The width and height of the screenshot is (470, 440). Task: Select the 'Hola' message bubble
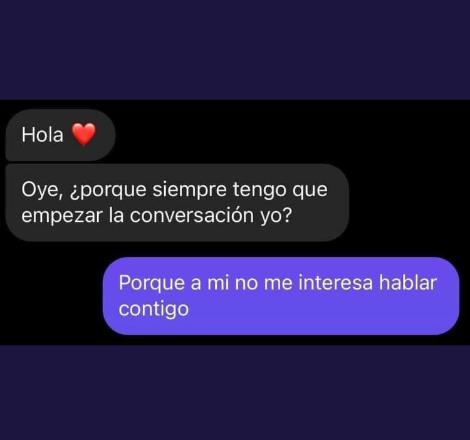click(x=60, y=135)
